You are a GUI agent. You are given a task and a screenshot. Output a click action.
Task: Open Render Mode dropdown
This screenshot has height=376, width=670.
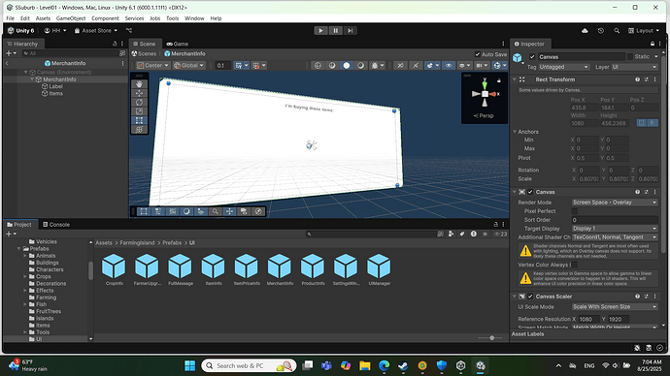[x=615, y=203]
